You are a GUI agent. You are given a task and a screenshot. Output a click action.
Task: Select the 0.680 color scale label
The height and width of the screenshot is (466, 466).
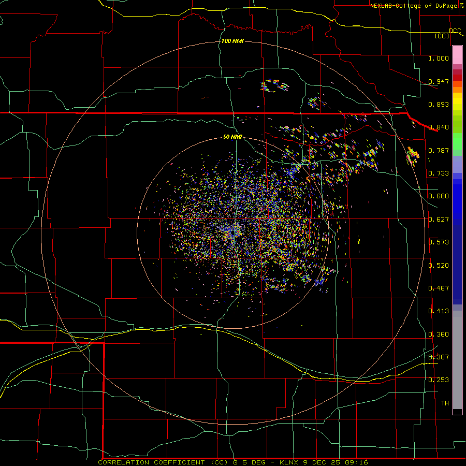[439, 196]
